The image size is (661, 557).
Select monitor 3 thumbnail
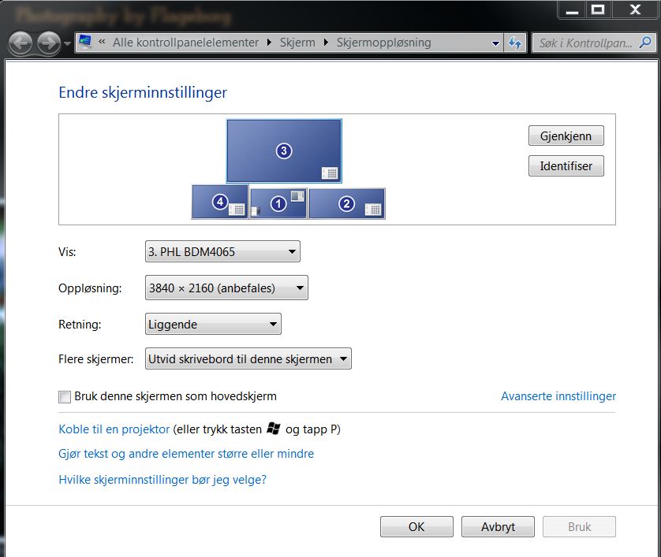point(284,150)
